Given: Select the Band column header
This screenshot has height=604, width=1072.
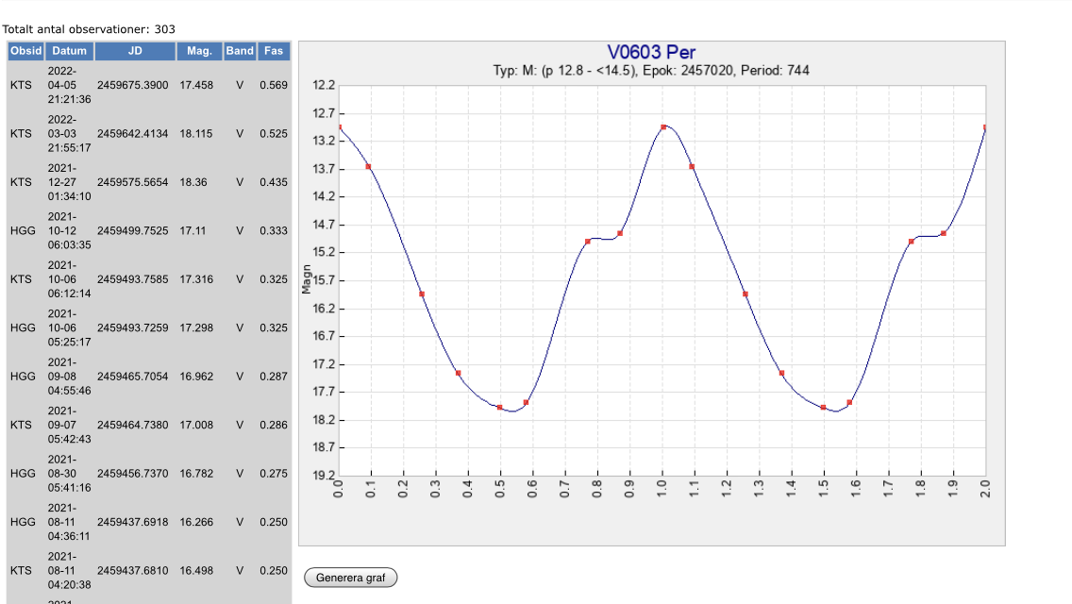Looking at the screenshot, I should tap(240, 51).
